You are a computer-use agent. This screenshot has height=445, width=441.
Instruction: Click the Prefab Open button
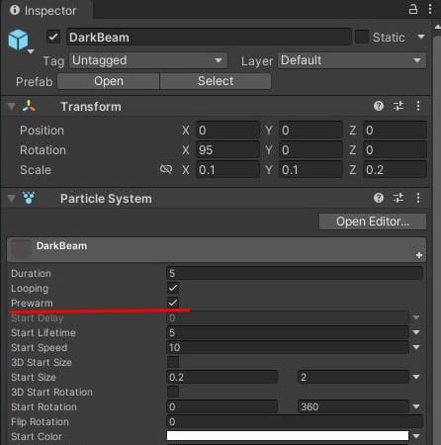coord(109,81)
